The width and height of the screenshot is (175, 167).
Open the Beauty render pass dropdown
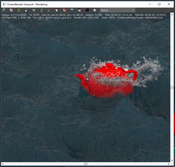pos(117,10)
